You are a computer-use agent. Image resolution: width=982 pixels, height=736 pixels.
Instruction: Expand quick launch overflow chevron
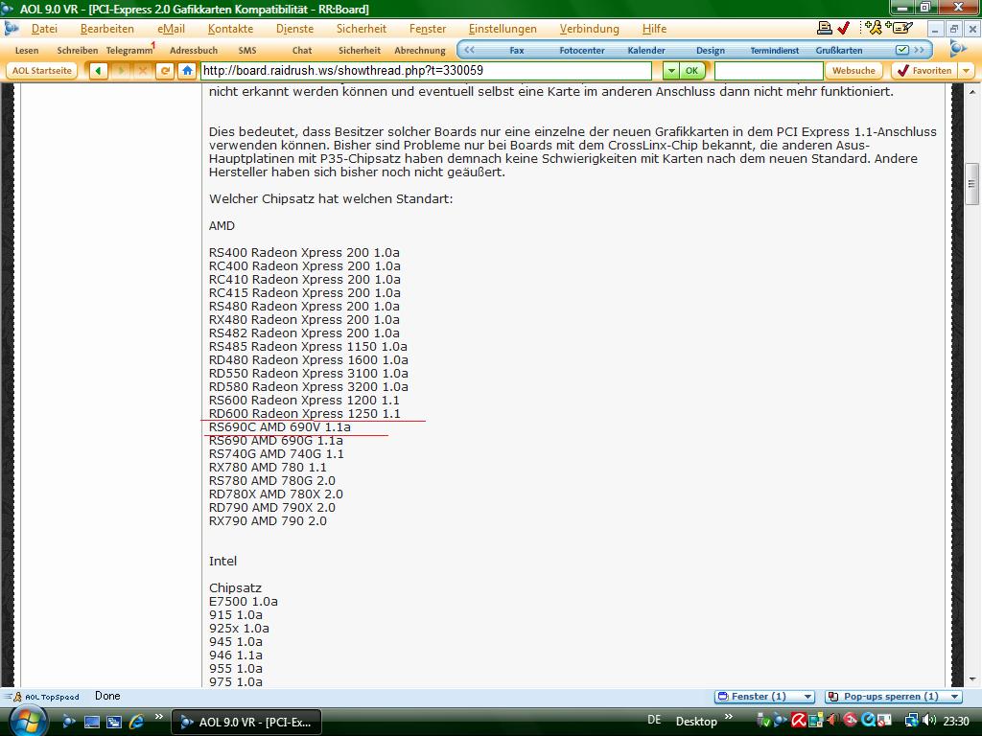coord(159,717)
